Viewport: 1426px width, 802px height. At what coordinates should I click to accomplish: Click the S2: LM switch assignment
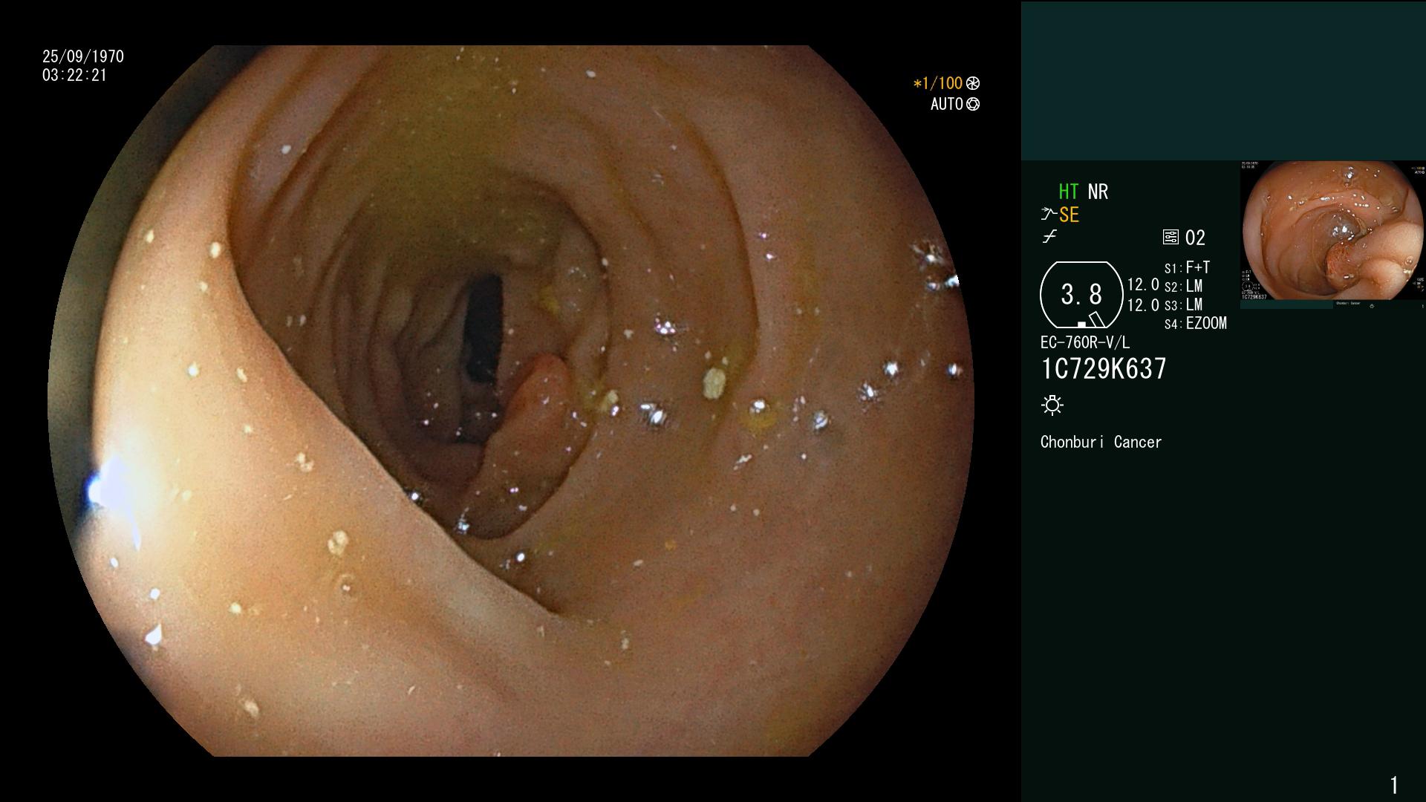[x=1183, y=287]
